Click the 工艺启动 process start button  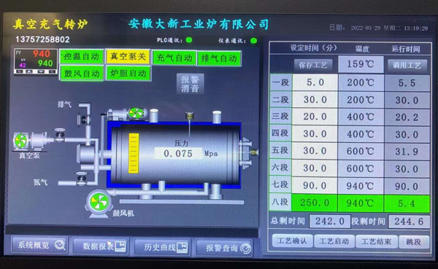pos(334,241)
